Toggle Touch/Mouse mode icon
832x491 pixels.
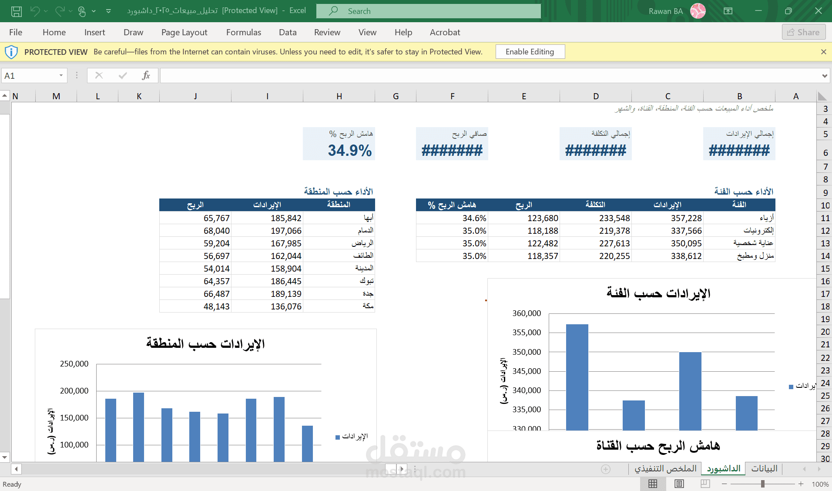click(82, 11)
